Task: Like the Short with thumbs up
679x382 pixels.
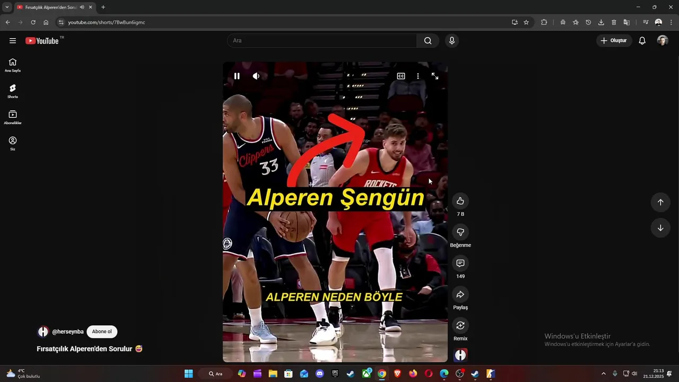Action: [460, 201]
